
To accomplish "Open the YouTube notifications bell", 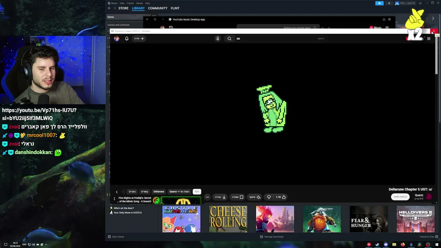I will tap(127, 39).
